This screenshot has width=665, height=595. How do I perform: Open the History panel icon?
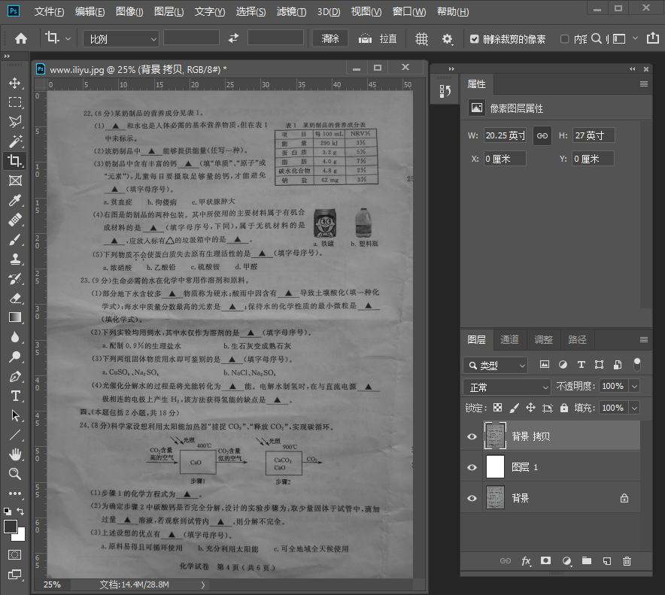(x=445, y=91)
